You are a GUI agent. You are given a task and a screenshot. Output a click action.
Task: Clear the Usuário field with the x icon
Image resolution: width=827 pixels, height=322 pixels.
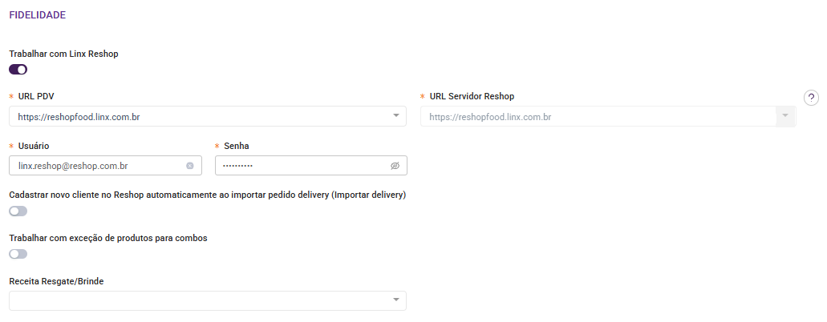pyautogui.click(x=190, y=166)
